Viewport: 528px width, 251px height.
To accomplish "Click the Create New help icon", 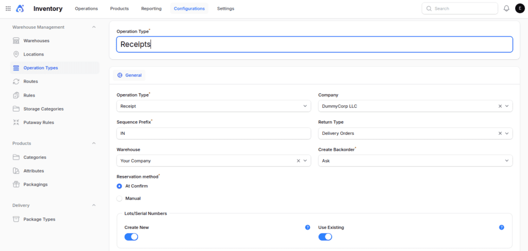I will coord(307,227).
